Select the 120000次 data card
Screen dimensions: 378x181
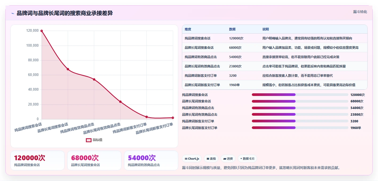click(x=38, y=160)
